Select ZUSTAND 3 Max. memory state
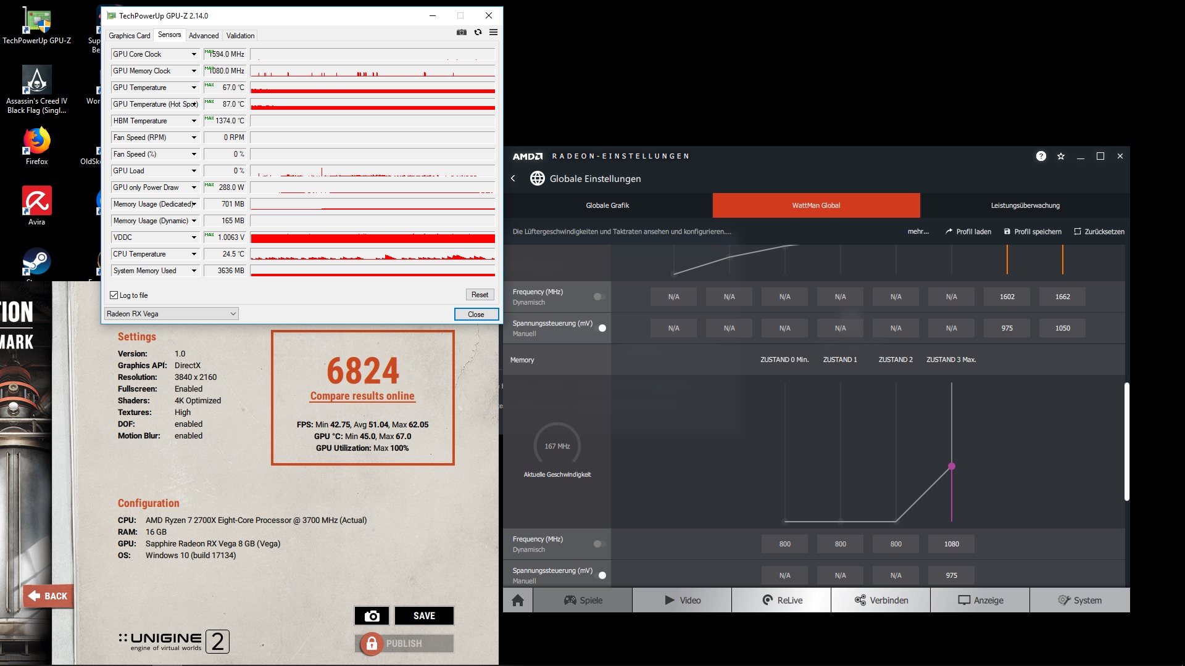Viewport: 1185px width, 666px height. [x=951, y=360]
